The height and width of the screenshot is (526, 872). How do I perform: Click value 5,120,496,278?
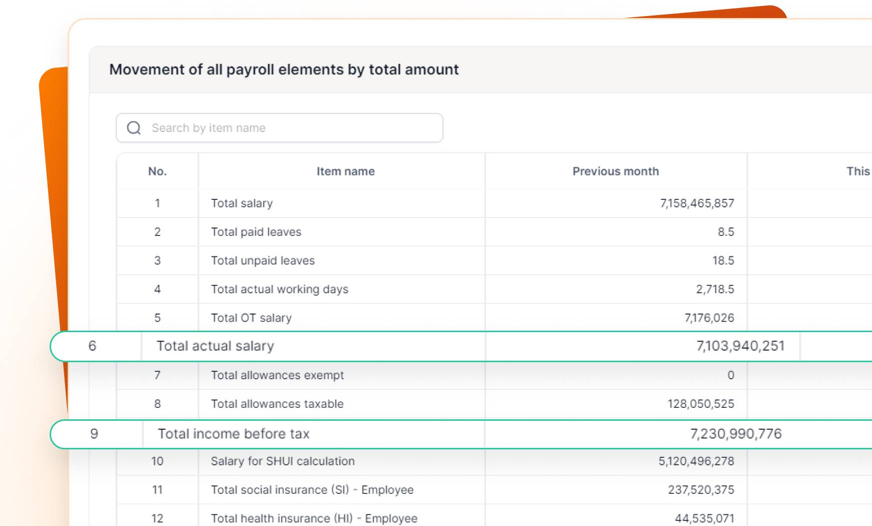click(x=696, y=461)
